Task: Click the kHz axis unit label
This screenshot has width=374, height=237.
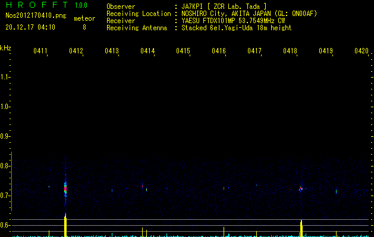Action: 6,47
